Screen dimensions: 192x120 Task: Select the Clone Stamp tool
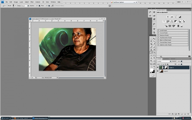(x=151, y=50)
